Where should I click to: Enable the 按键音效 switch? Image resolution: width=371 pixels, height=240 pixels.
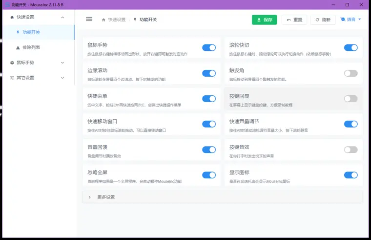click(350, 150)
